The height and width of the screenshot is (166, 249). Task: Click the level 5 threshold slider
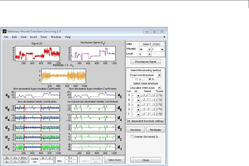click(148, 95)
